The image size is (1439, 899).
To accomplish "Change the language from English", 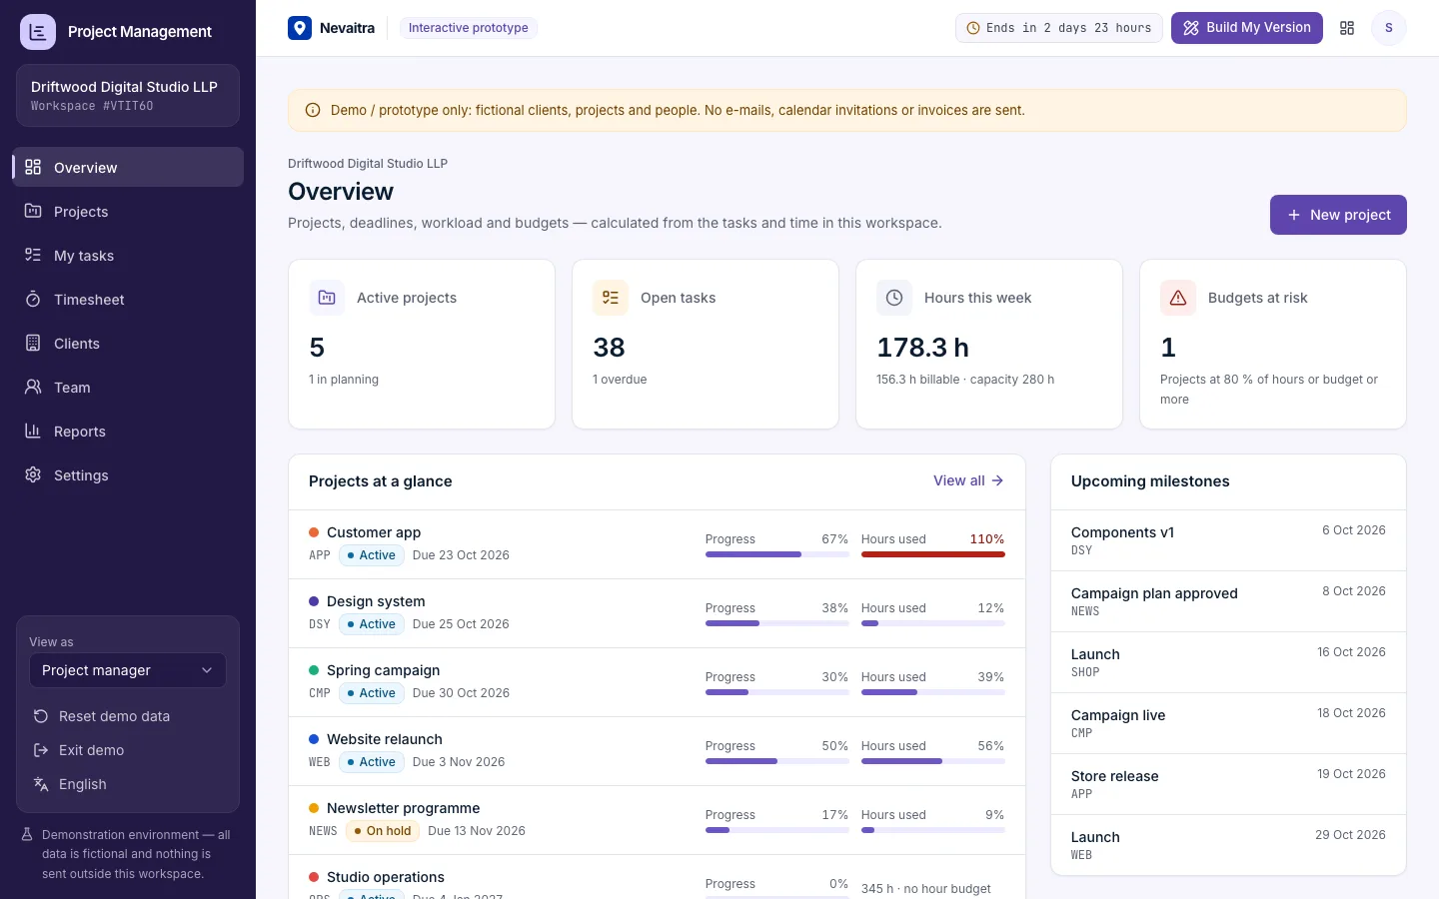I will 128,784.
